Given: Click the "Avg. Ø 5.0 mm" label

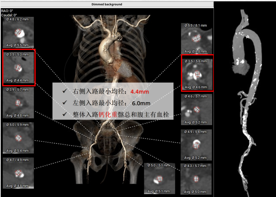Looking at the screenshot, I should click(195, 192).
